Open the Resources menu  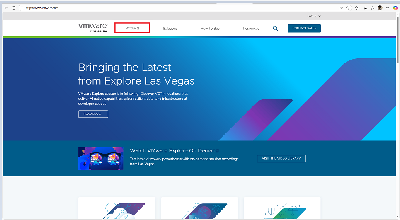coord(251,28)
